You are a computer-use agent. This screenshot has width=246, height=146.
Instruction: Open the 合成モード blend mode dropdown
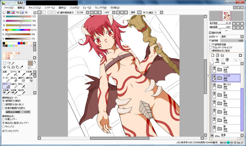242,37
